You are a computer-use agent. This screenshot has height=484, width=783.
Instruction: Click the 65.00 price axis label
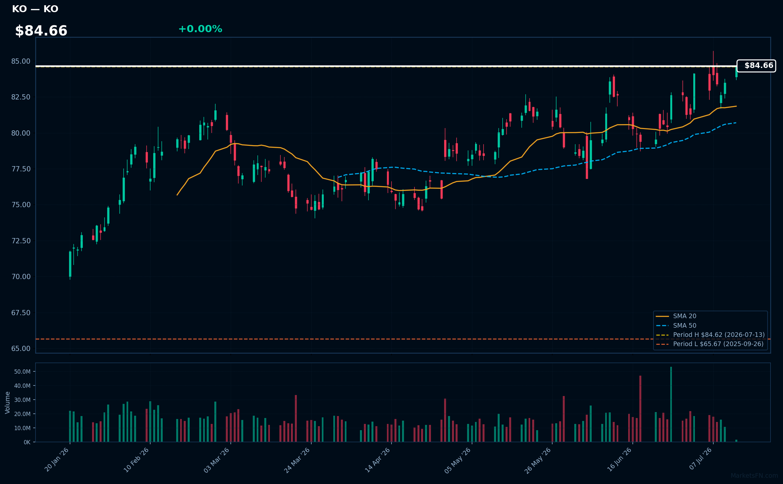(21, 348)
